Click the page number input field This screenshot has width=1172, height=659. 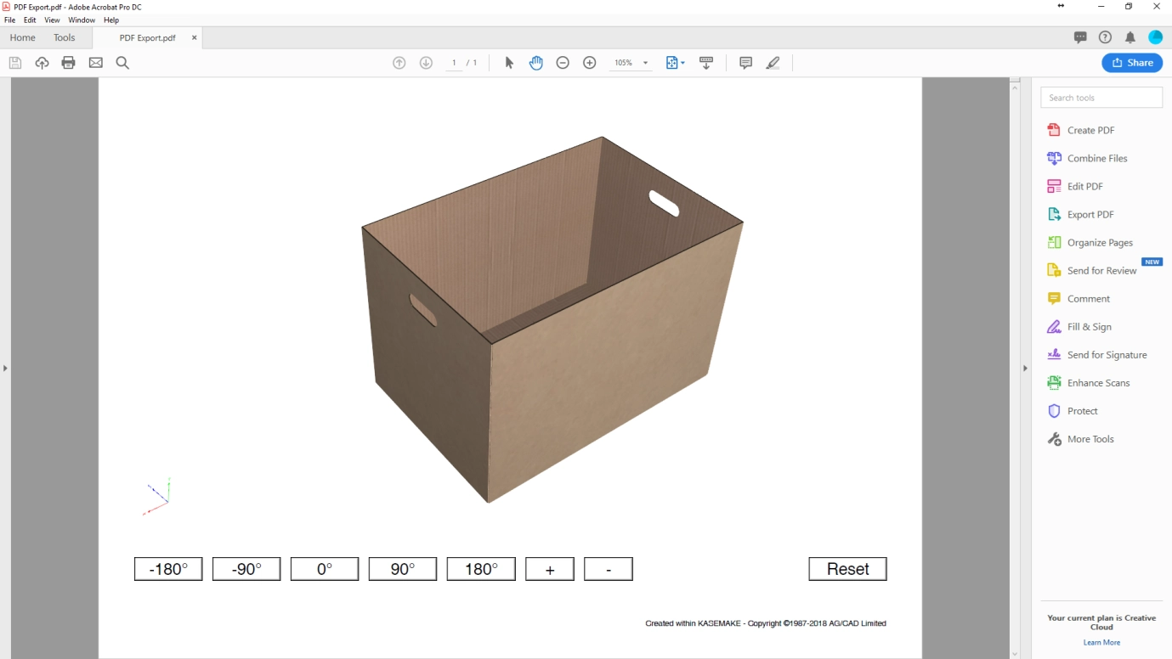pos(455,63)
